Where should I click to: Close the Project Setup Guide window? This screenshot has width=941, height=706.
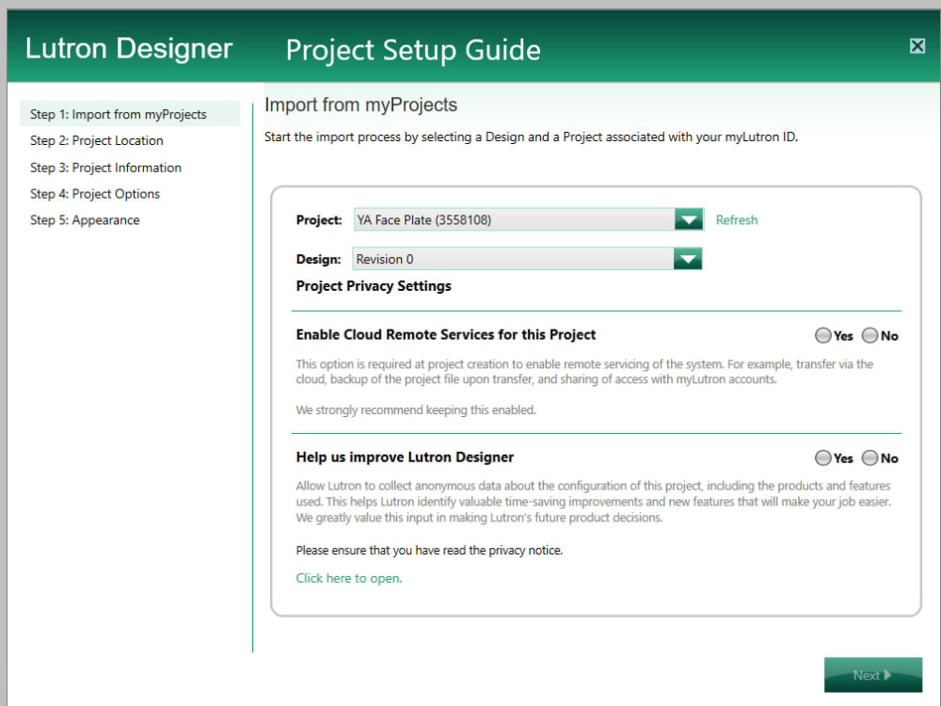pos(917,45)
